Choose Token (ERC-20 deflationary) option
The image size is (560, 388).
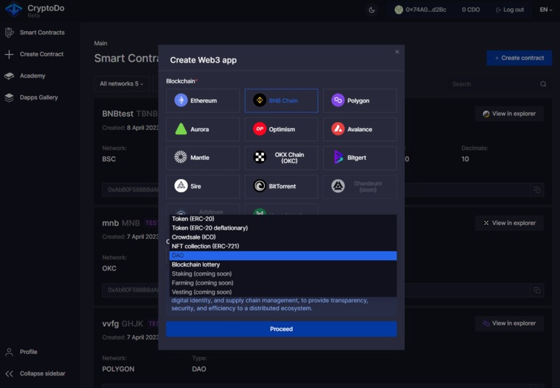click(283, 228)
